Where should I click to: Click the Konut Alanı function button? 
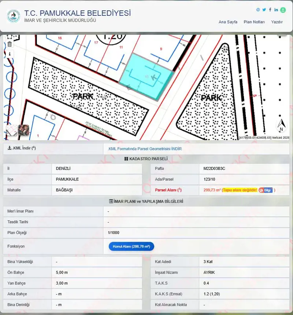point(131,246)
